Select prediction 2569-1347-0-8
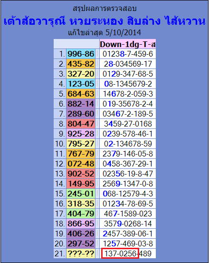This screenshot has width=209, height=263. coord(128,184)
